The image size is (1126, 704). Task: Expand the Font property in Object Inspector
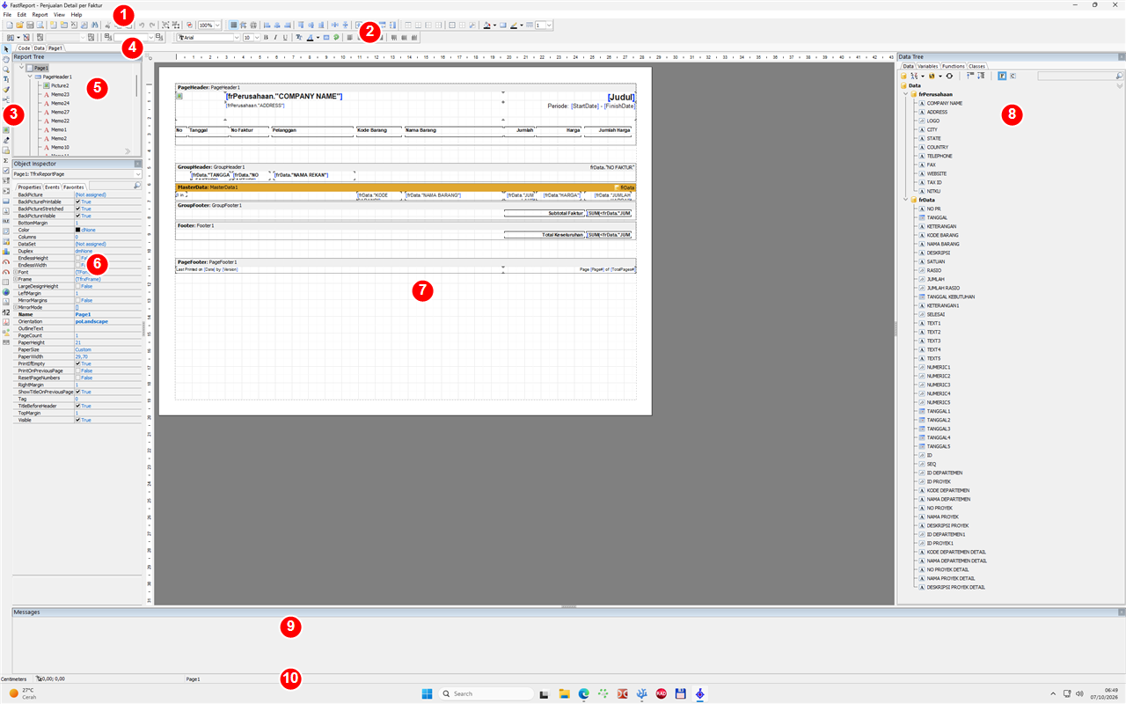point(15,272)
